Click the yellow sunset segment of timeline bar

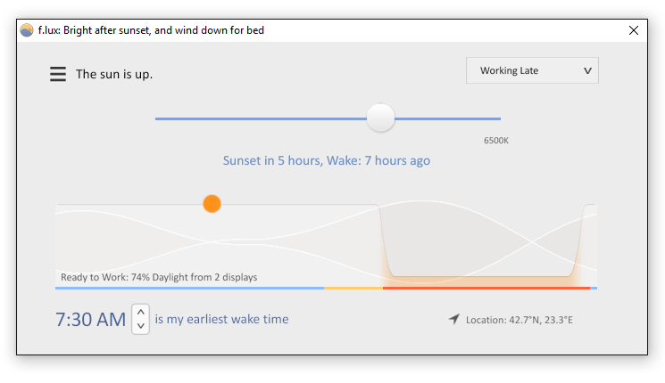353,289
